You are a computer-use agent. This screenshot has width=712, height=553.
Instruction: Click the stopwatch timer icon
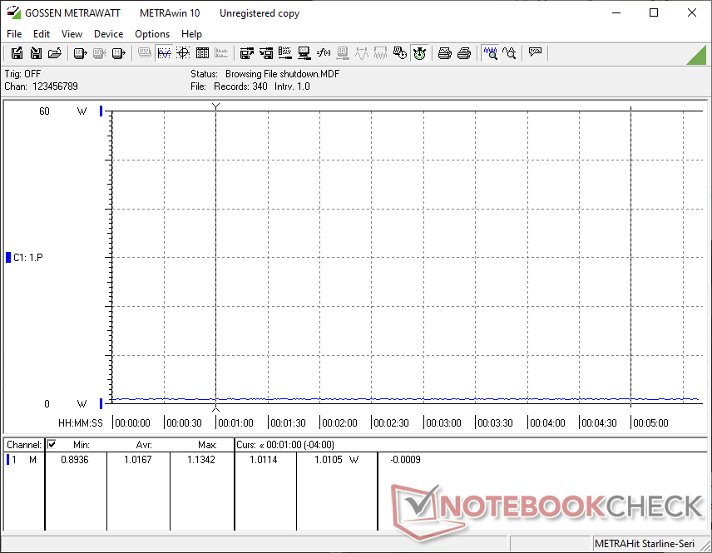420,53
